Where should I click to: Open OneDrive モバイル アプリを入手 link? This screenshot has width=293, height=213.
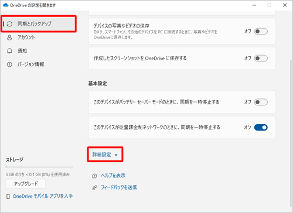[43, 196]
